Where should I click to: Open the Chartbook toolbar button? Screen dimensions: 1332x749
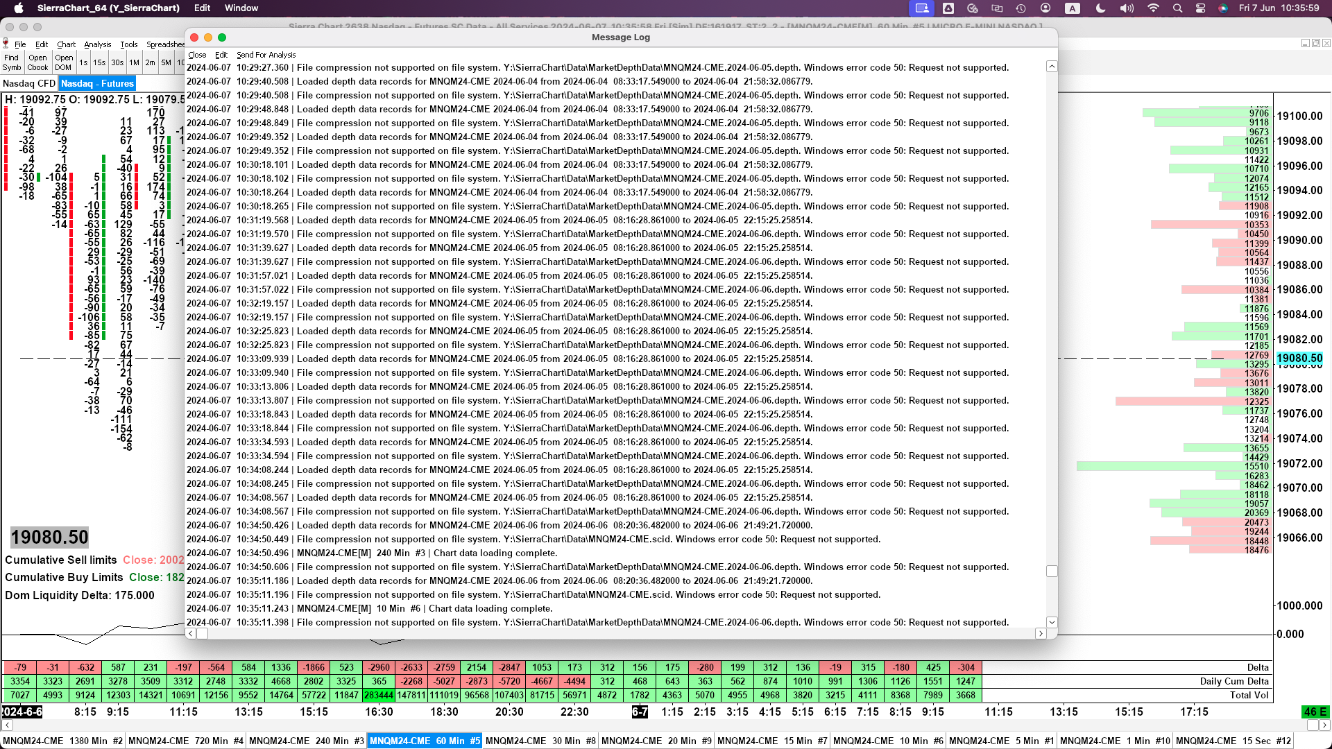click(37, 62)
